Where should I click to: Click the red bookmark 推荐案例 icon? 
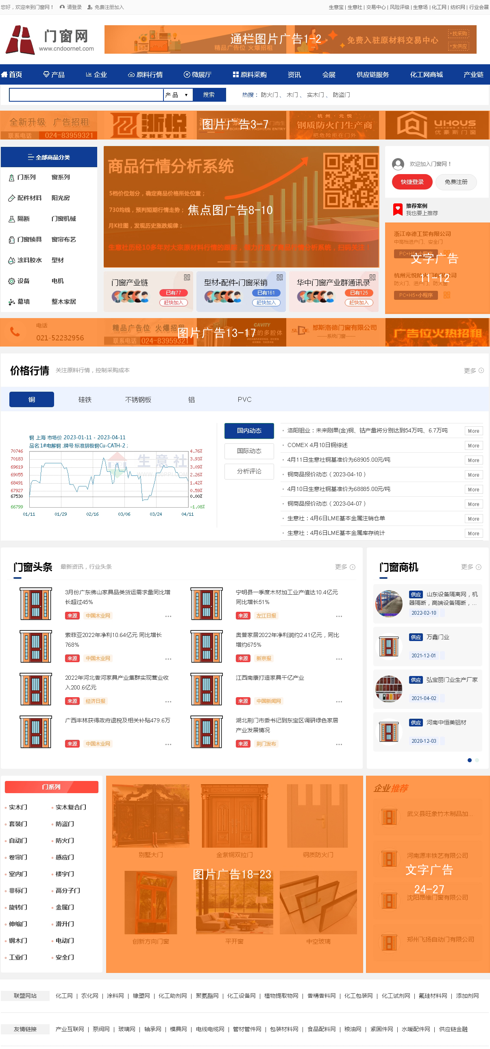click(x=397, y=209)
